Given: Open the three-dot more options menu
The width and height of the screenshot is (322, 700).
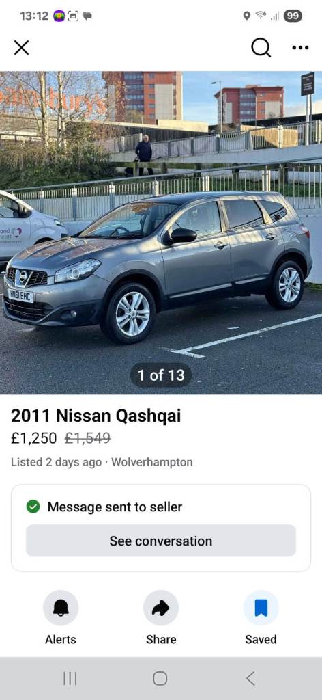Looking at the screenshot, I should pyautogui.click(x=301, y=48).
